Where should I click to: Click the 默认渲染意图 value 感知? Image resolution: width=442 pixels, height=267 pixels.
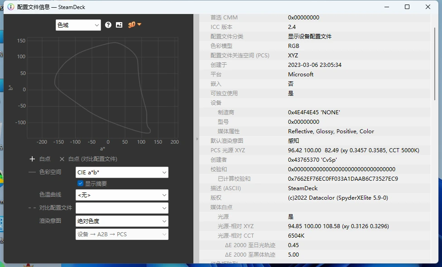pyautogui.click(x=293, y=141)
